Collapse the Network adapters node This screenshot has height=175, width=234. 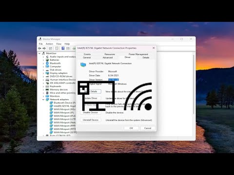43,100
